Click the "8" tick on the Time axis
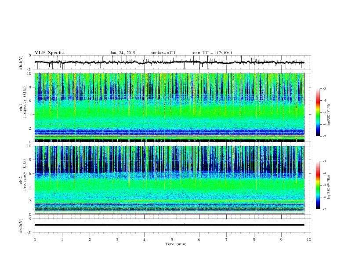Image resolution: width=348 pixels, height=269 pixels. pos(254,240)
